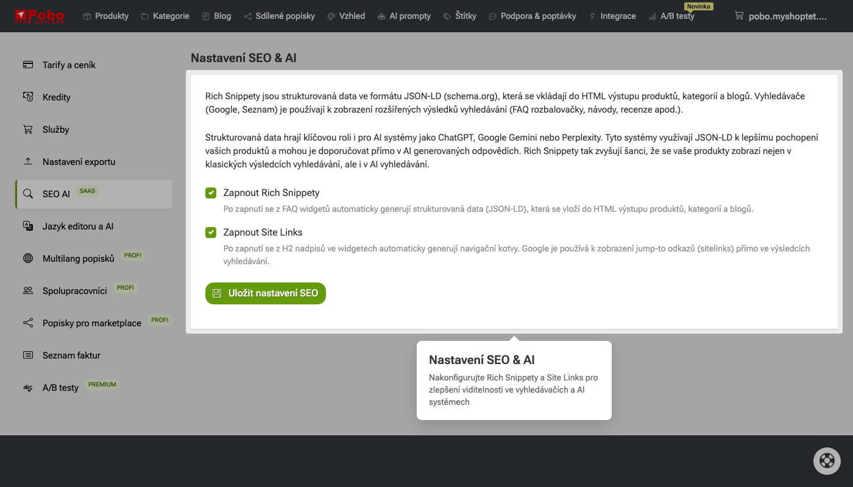This screenshot has height=487, width=853.
Task: Click the shopping cart icon for Služby
Action: click(28, 129)
